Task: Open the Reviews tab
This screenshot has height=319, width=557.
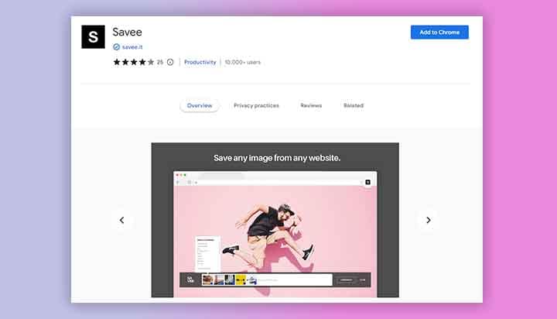Action: [x=311, y=105]
